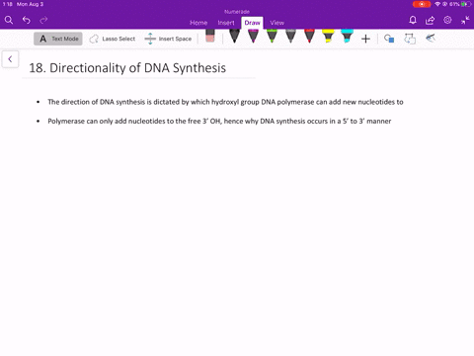The width and height of the screenshot is (474, 356).
Task: Open the ink-to-math tool icon
Action: pos(431,39)
